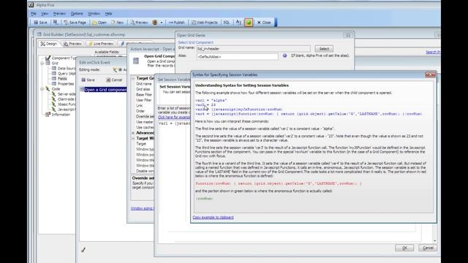Click OK in Set Session Variables dialog
This screenshot has width=468, height=263.
pyautogui.click(x=404, y=248)
